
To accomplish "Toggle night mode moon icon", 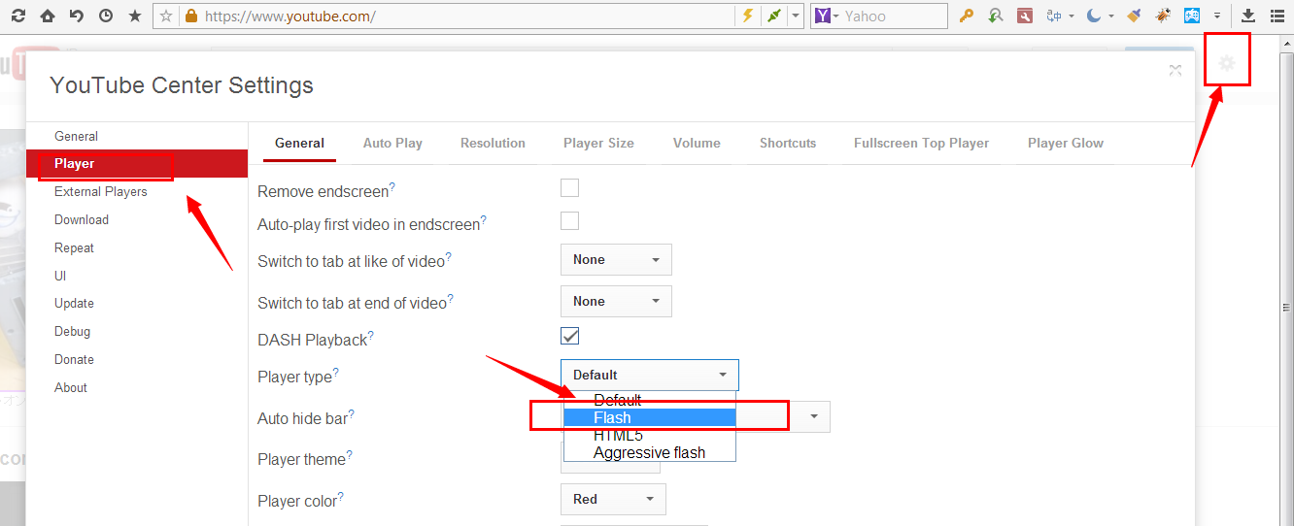I will coord(1094,16).
